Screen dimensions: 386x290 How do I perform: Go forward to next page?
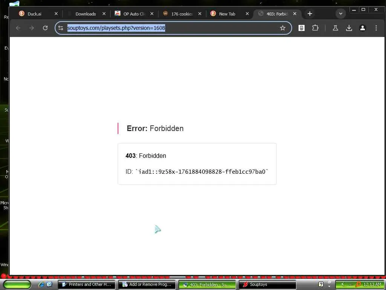coord(32,28)
